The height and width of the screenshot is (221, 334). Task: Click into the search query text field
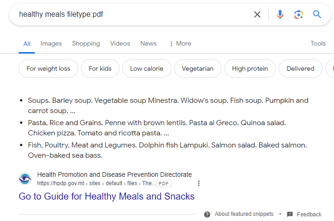[130, 14]
